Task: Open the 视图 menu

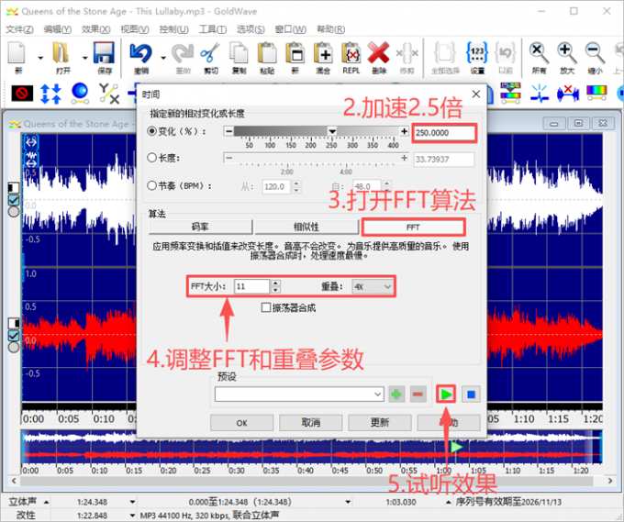Action: click(135, 29)
